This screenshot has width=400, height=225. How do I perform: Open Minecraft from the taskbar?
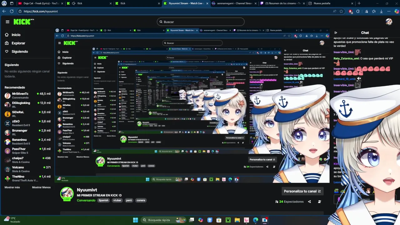point(228,220)
